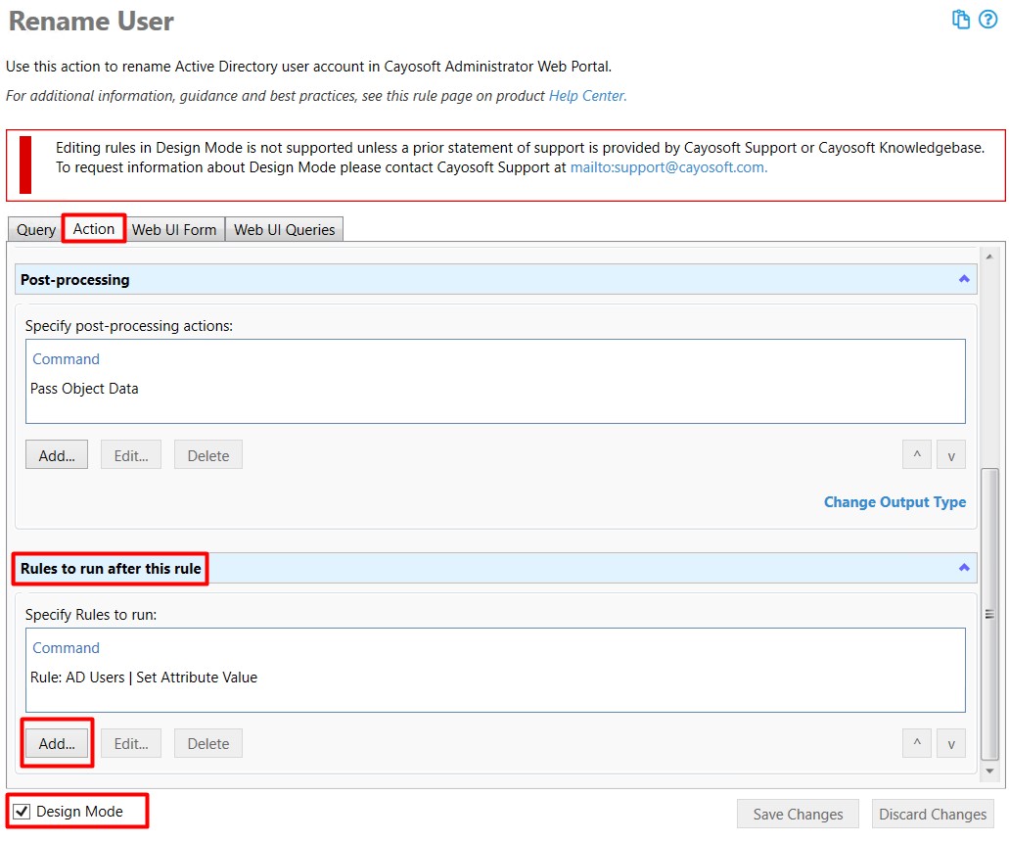Click Delete under Specify Rules to run
Image resolution: width=1009 pixels, height=842 pixels.
[x=208, y=743]
